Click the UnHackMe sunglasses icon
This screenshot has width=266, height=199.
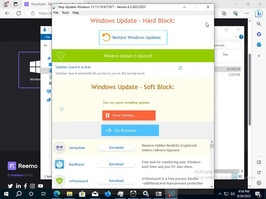coord(59,147)
